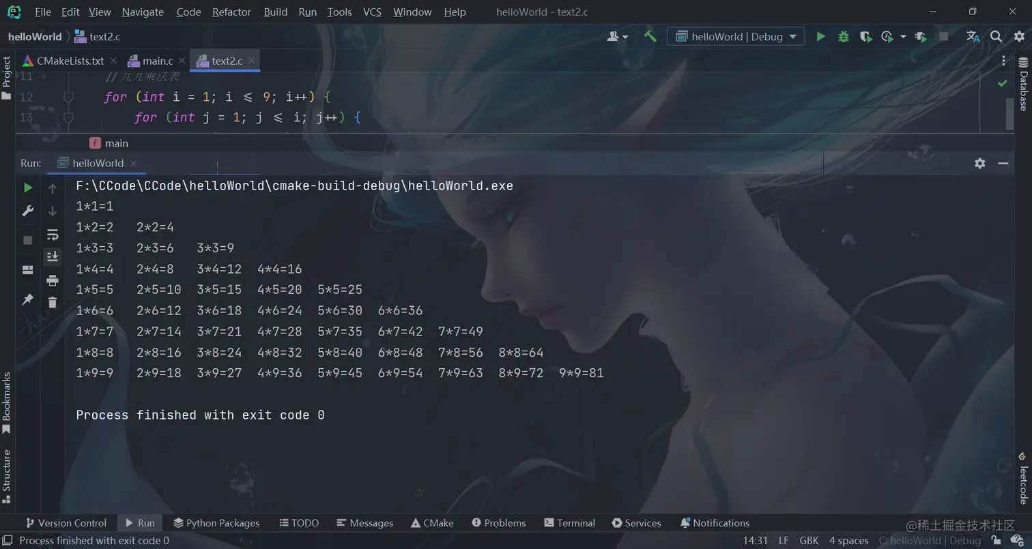Open Run panel settings gear
Viewport: 1032px width, 549px height.
click(x=979, y=163)
